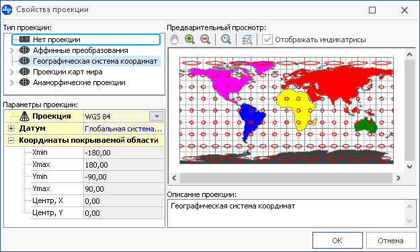420x252 pixels.
Task: Select the hand pan tool
Action: pyautogui.click(x=174, y=40)
